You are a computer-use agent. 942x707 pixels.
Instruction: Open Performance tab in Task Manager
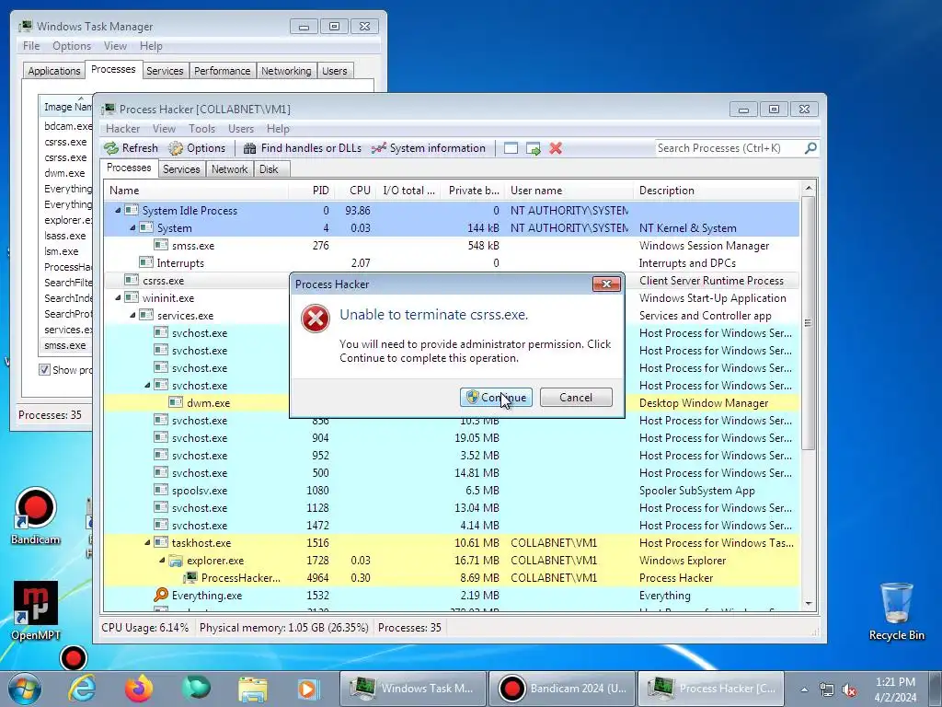point(223,71)
